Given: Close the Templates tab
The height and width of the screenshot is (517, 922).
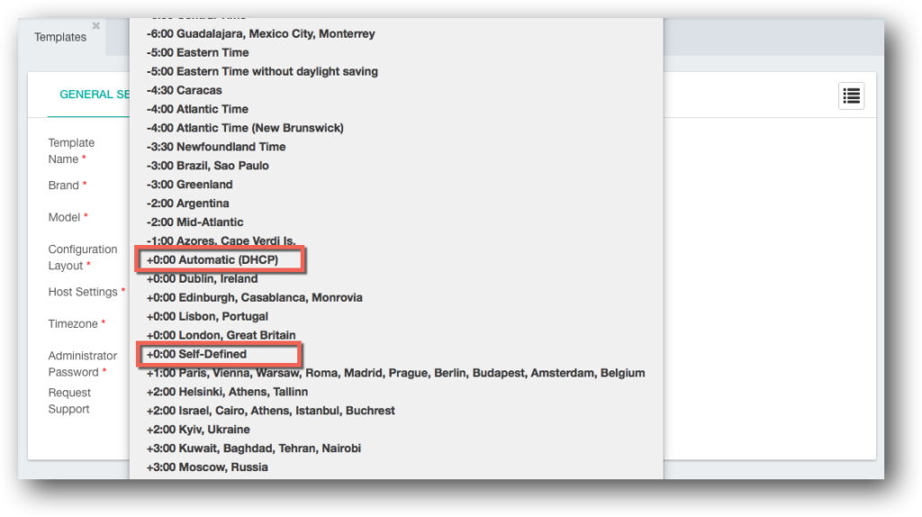Looking at the screenshot, I should coord(95,26).
